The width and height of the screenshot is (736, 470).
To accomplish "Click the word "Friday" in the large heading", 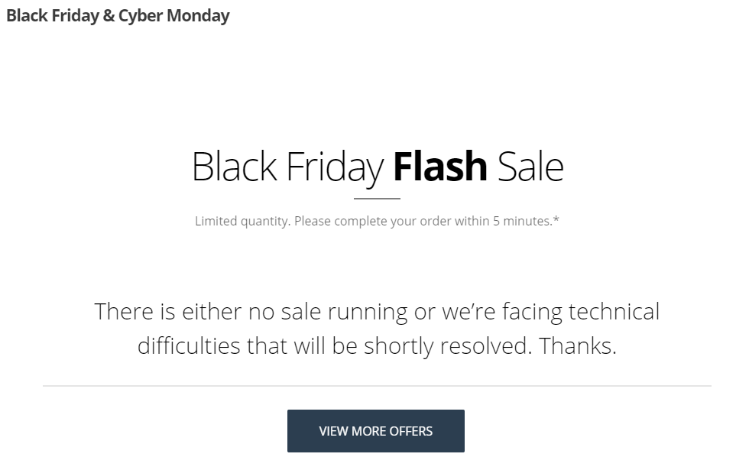I will point(335,167).
